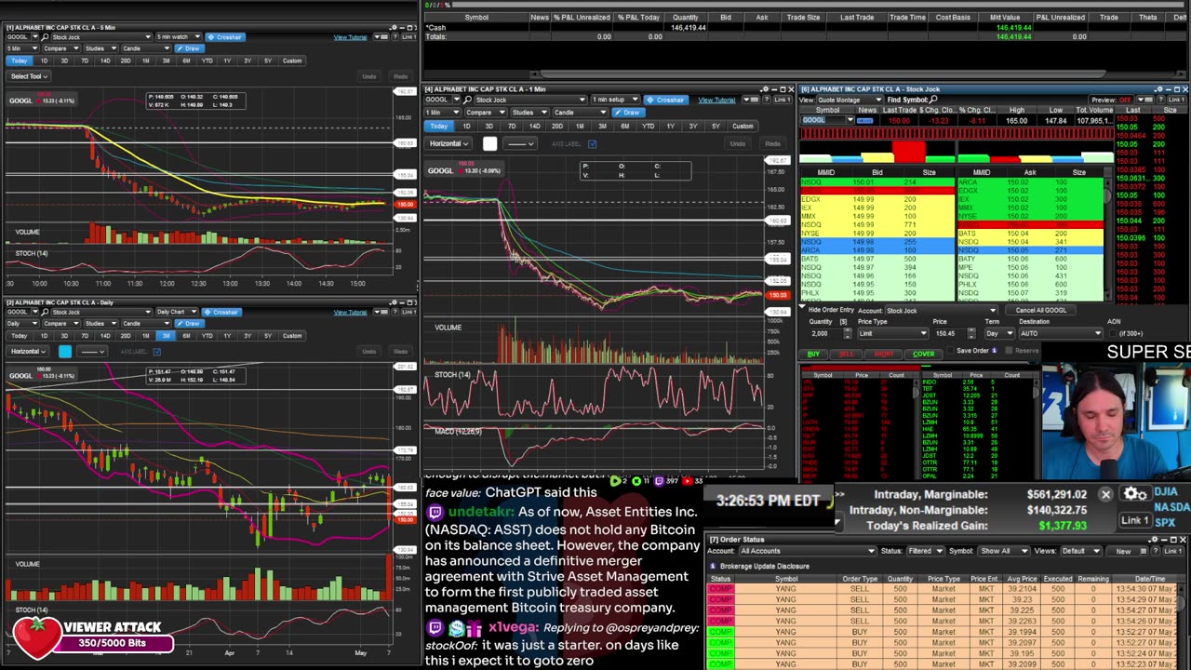
Task: Click the red SELL button
Action: click(847, 354)
